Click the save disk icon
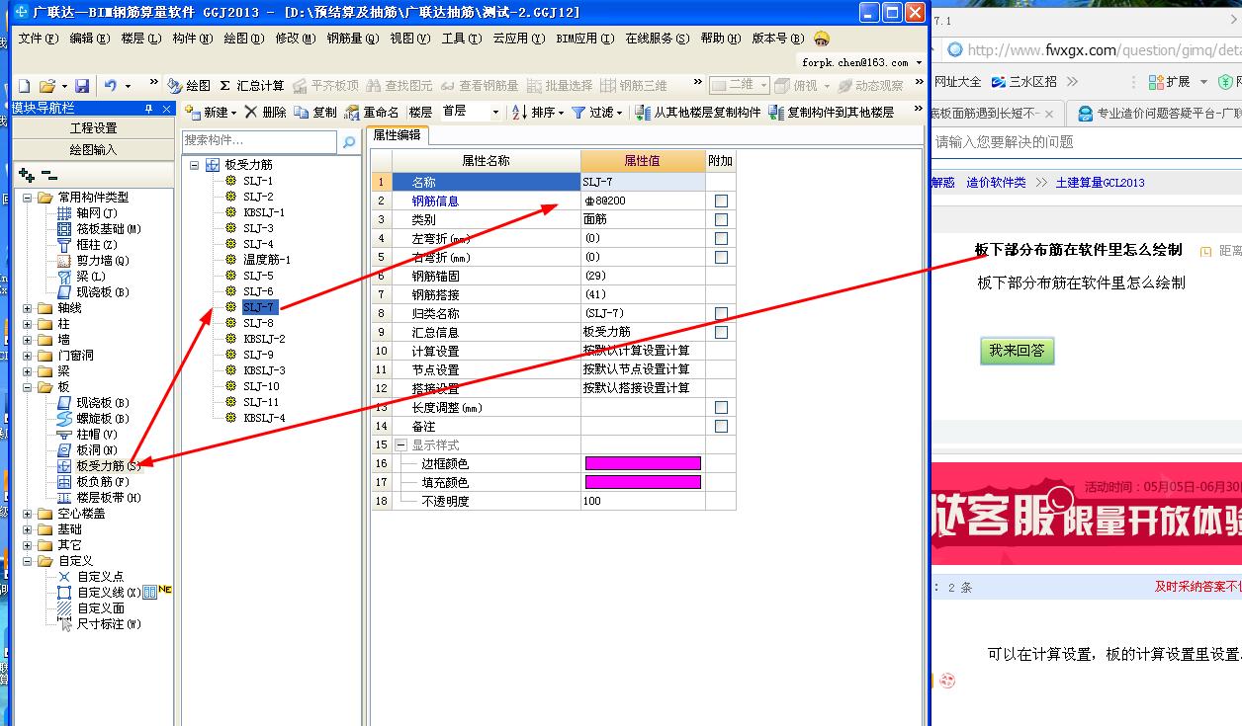This screenshot has width=1242, height=726. click(82, 86)
